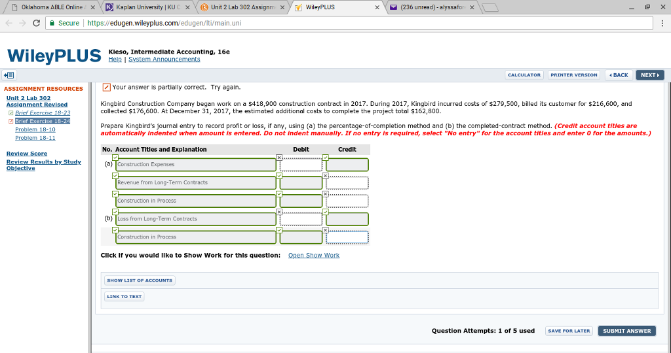Click debit field for Construction Expenses
This screenshot has height=353, width=671.
pyautogui.click(x=301, y=165)
